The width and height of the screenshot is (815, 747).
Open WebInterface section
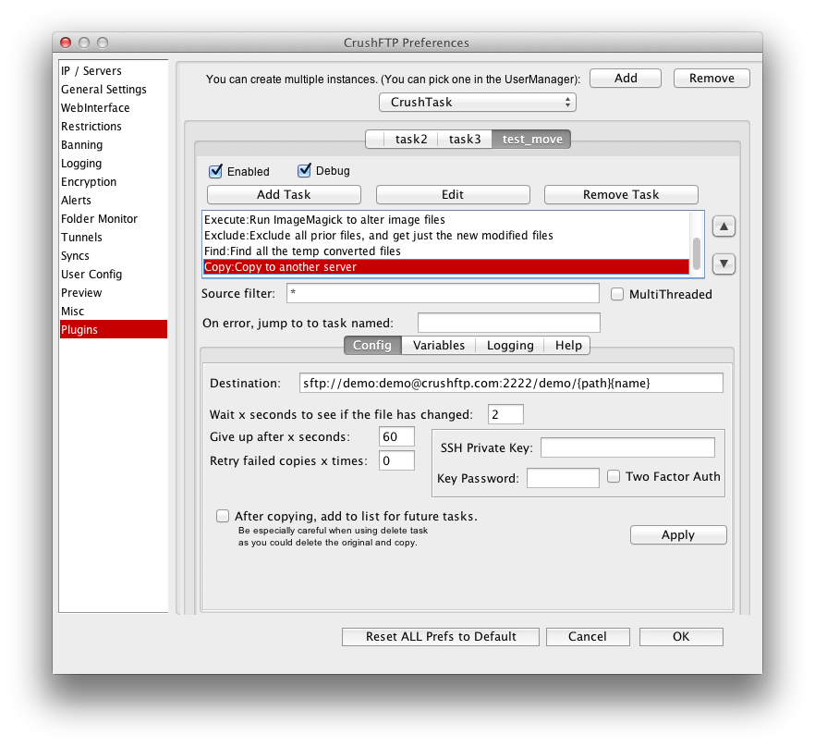114,107
